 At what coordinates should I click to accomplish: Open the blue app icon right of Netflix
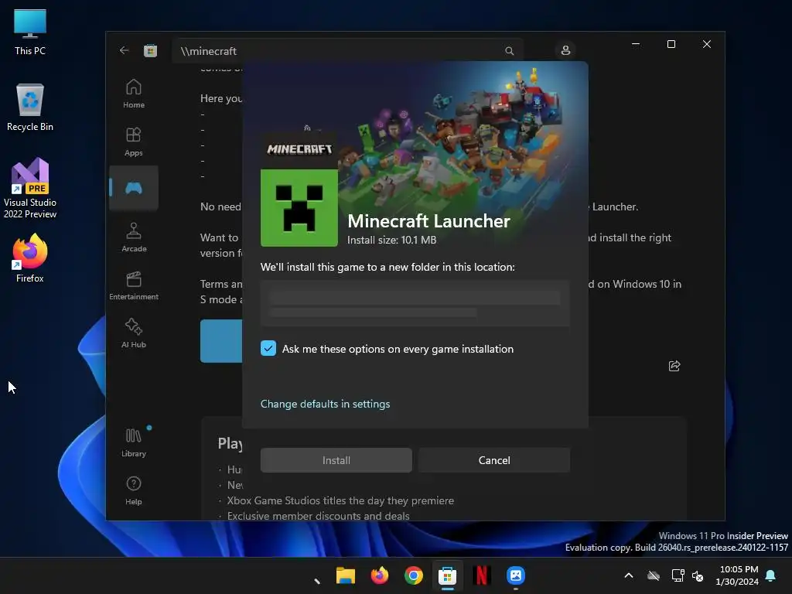[x=516, y=575]
